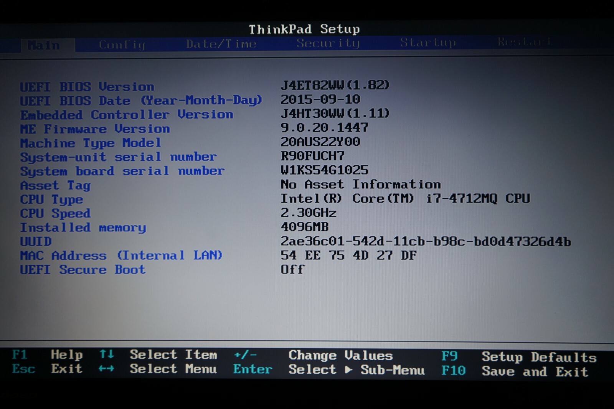Click controller value J4HT30WW (1.11)
This screenshot has height=409, width=614.
click(335, 113)
